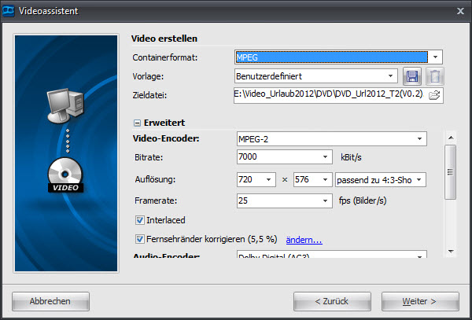Open the Framerate 25 dropdown

[x=326, y=201]
